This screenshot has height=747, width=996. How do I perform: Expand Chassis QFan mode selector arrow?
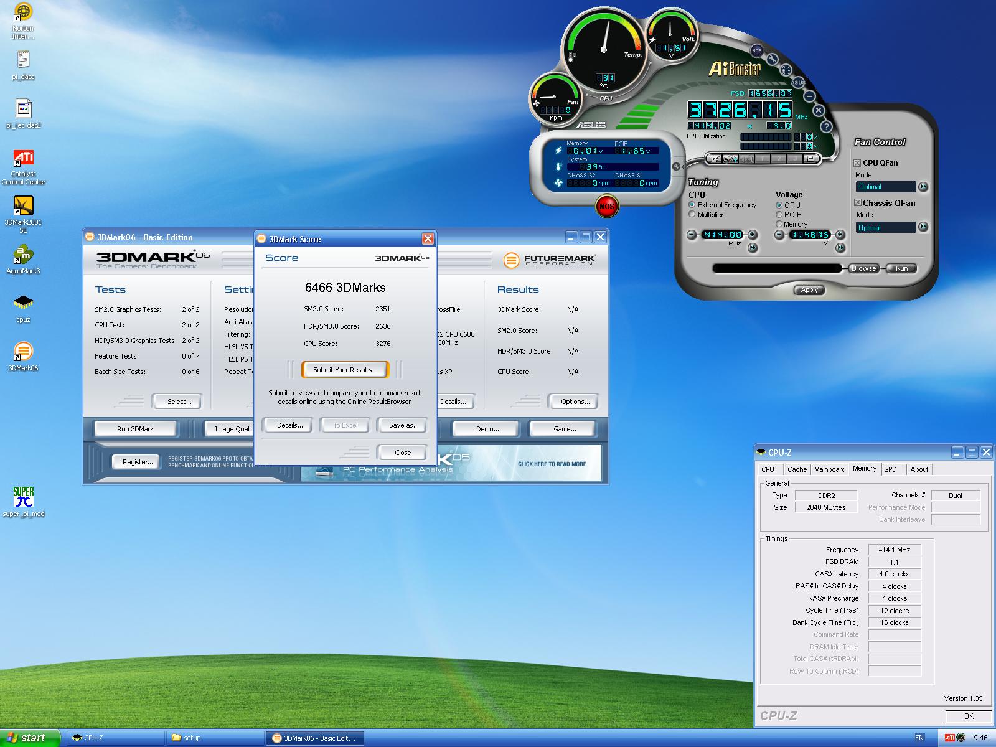pyautogui.click(x=923, y=227)
